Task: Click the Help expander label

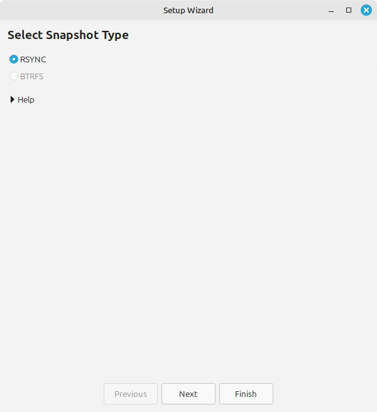Action: (x=26, y=99)
